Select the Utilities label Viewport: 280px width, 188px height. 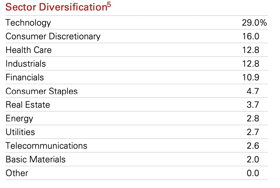click(20, 132)
